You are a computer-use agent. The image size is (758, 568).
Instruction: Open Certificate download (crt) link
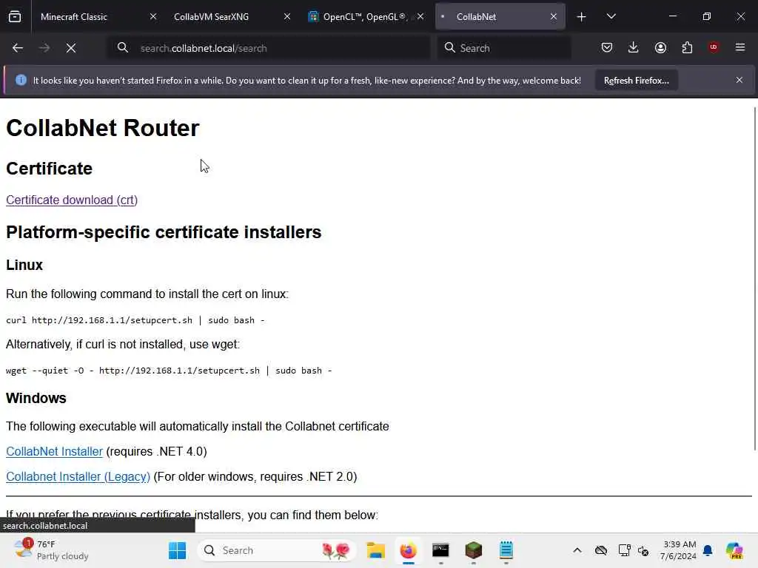coord(72,200)
